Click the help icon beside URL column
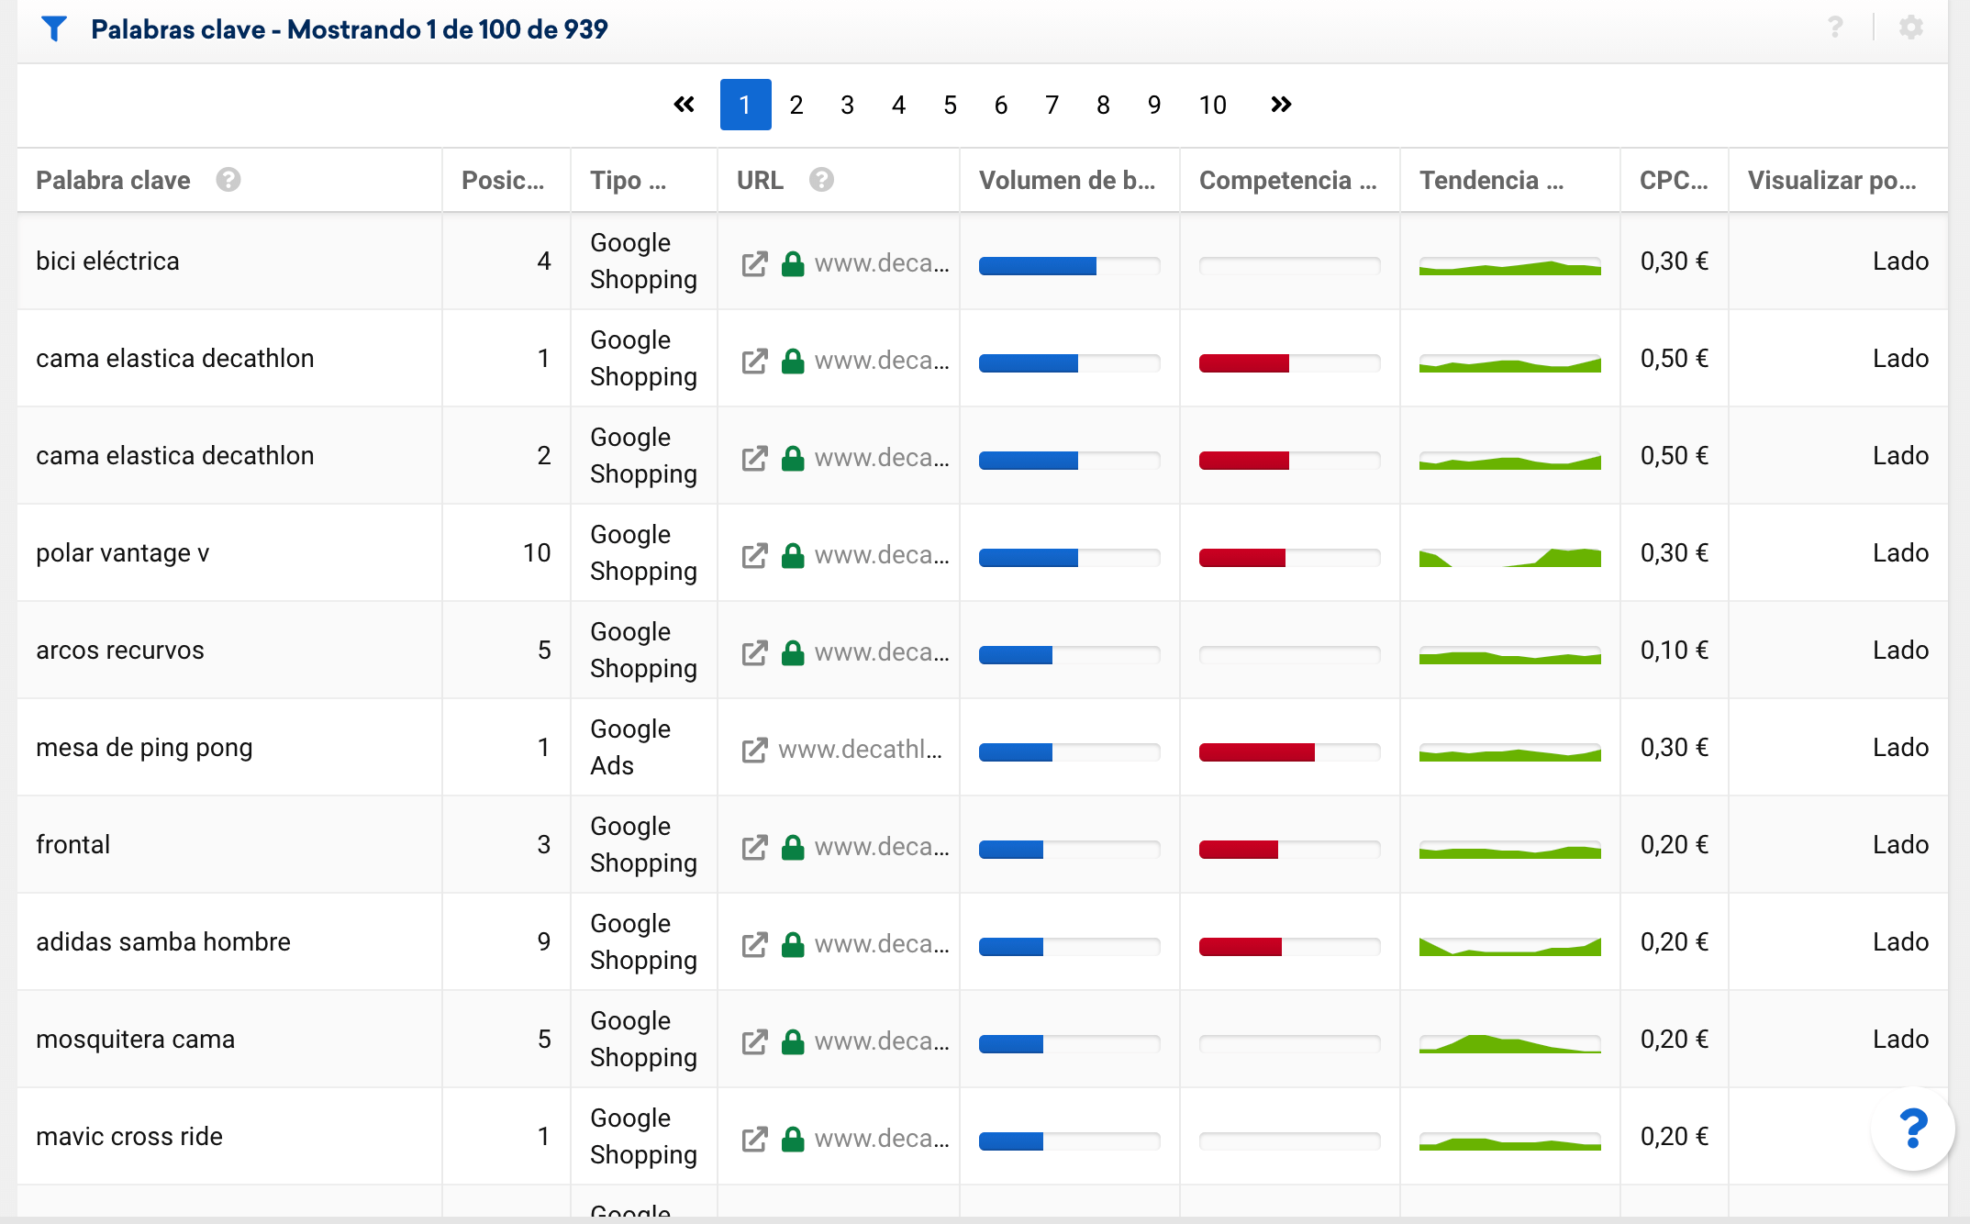1970x1224 pixels. (x=821, y=180)
